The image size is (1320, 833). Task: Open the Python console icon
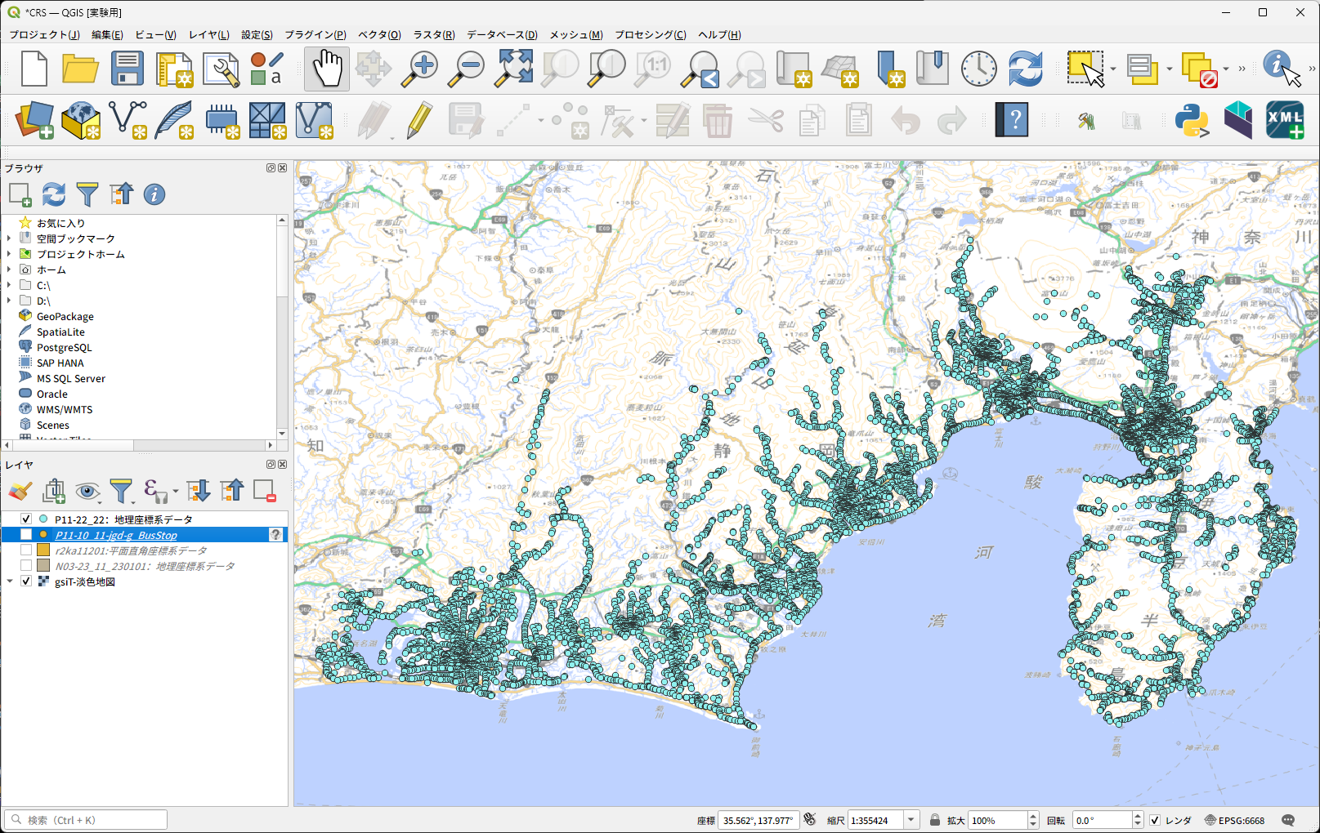pos(1191,121)
